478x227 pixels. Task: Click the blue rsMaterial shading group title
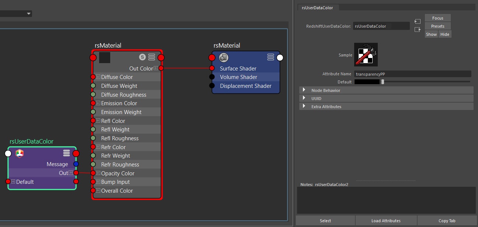(x=227, y=45)
